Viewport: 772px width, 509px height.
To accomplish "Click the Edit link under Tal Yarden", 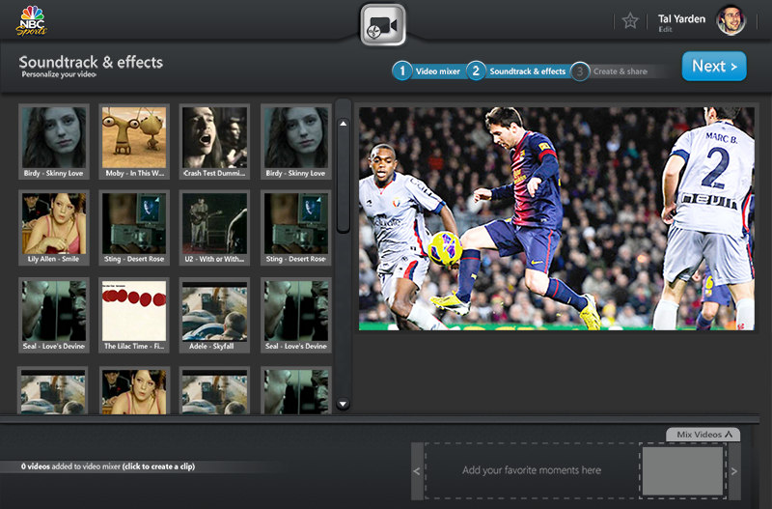I will (x=665, y=30).
